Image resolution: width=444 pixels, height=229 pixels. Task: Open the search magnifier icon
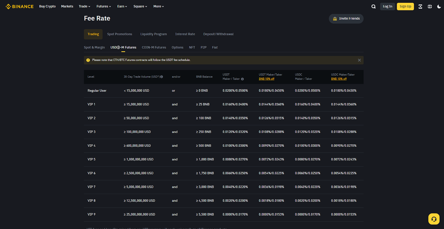[374, 6]
